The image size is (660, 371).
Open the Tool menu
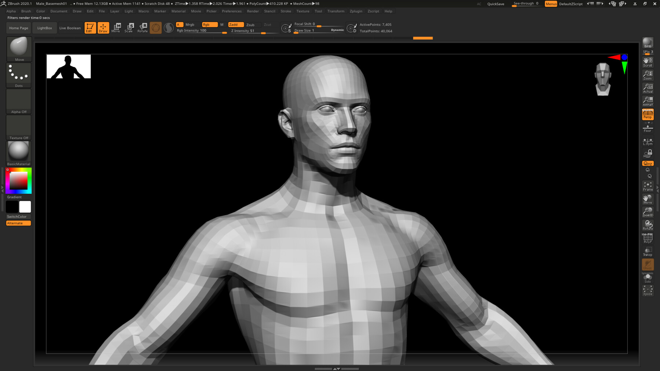pos(318,11)
